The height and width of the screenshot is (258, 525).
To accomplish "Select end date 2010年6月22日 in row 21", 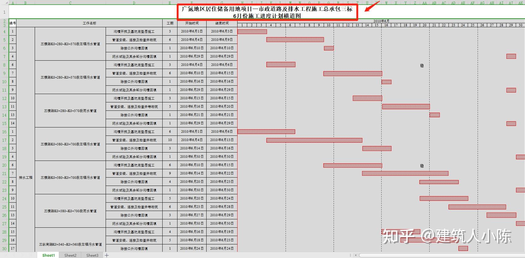I will pos(222,174).
